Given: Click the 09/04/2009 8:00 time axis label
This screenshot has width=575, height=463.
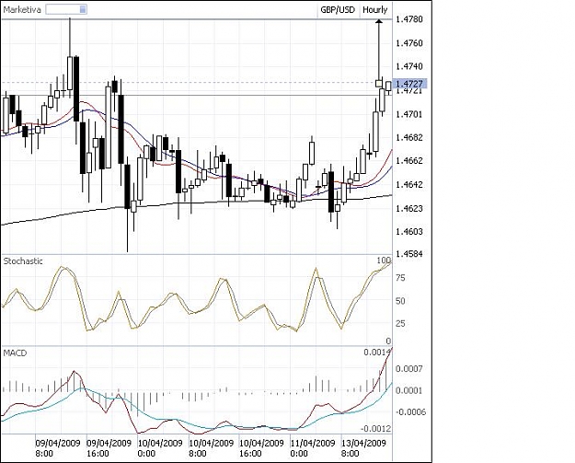Looking at the screenshot, I should (58, 448).
